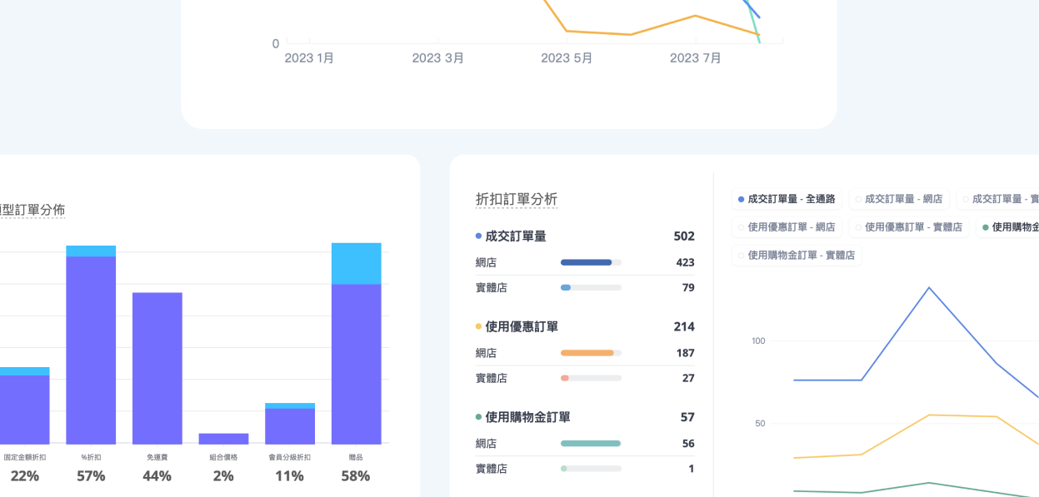Click the blue line peak in right chart

[929, 288]
